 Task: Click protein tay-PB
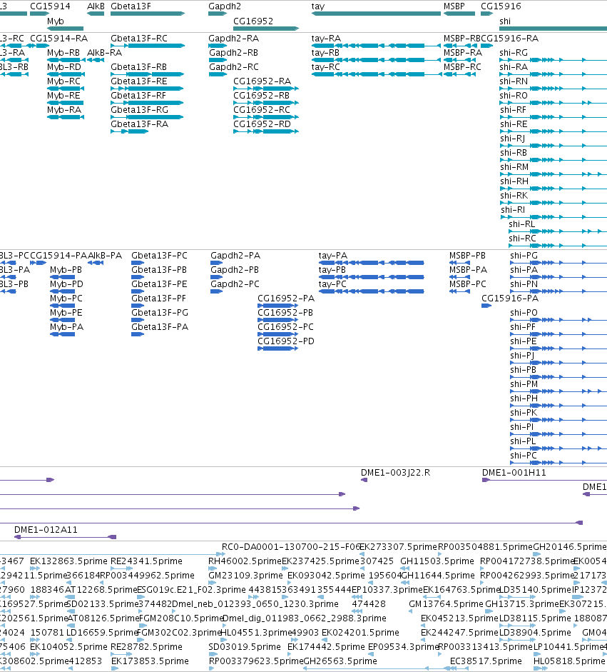(332, 269)
